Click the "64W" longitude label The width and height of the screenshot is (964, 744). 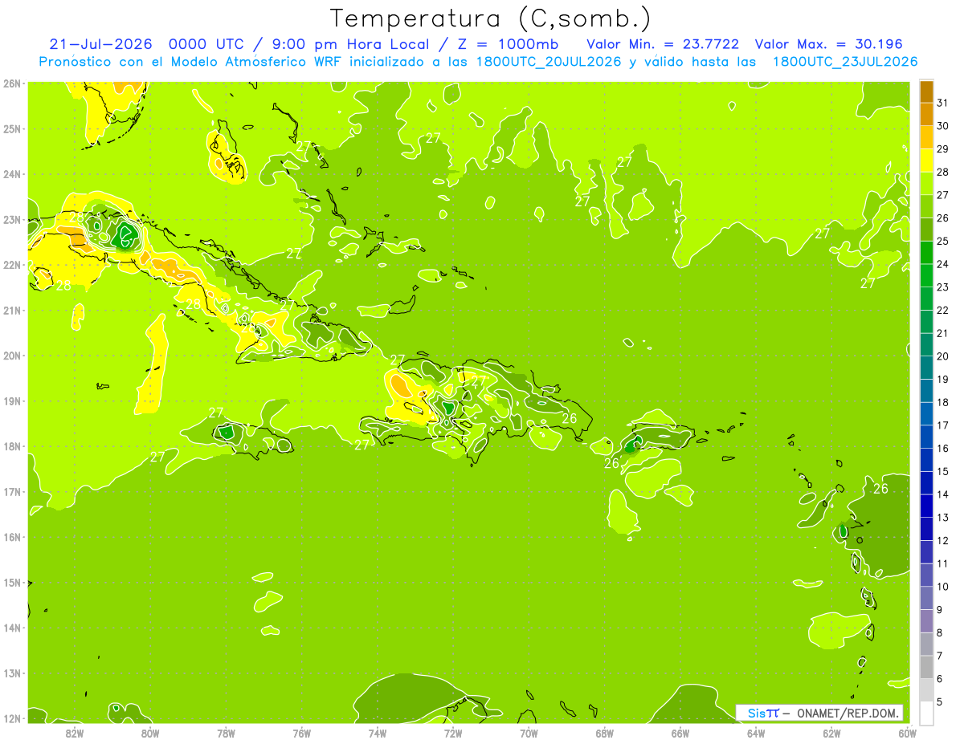coord(756,733)
